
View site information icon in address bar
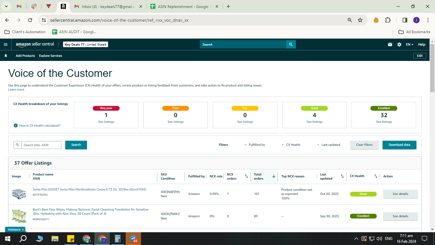44,20
